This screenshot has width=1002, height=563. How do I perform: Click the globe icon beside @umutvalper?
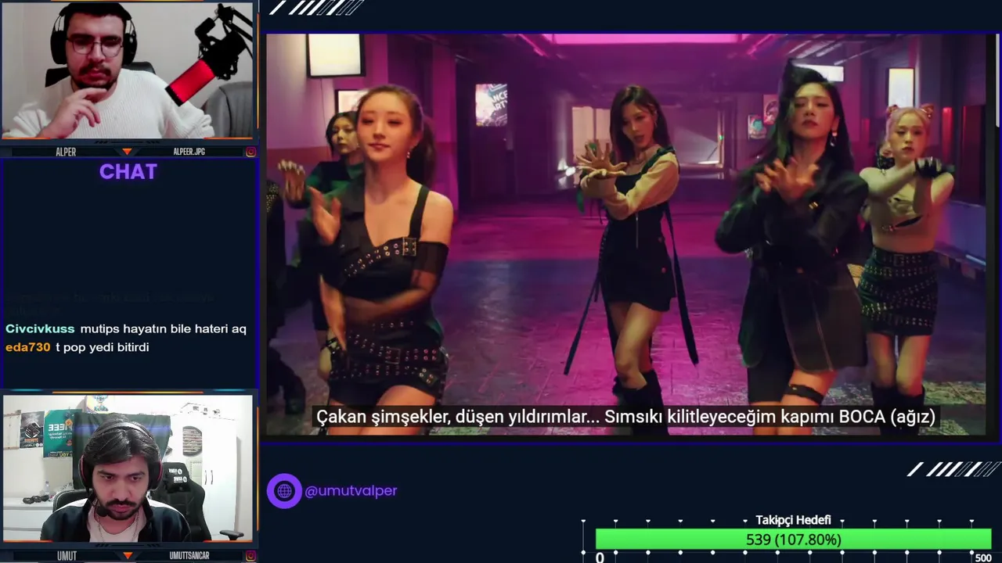(x=284, y=491)
